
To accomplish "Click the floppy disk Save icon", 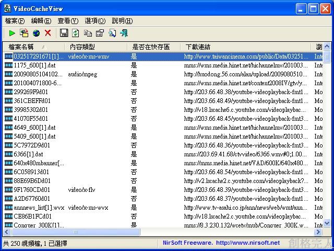I will 64,33.
